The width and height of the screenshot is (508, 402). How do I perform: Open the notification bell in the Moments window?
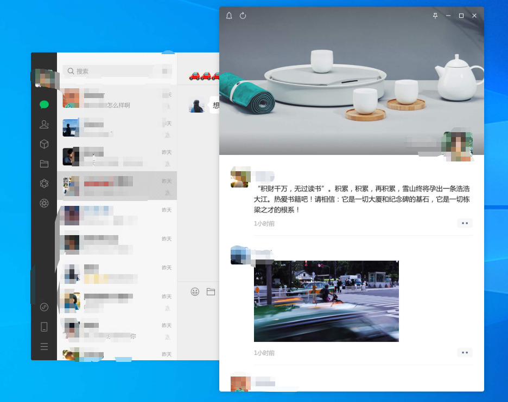229,16
